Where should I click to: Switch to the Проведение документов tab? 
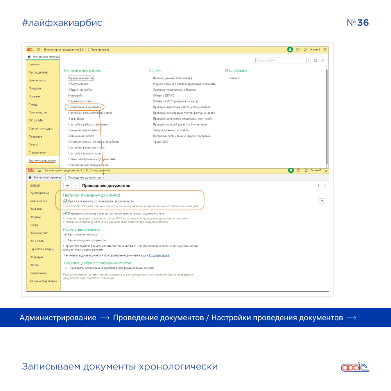(x=83, y=177)
